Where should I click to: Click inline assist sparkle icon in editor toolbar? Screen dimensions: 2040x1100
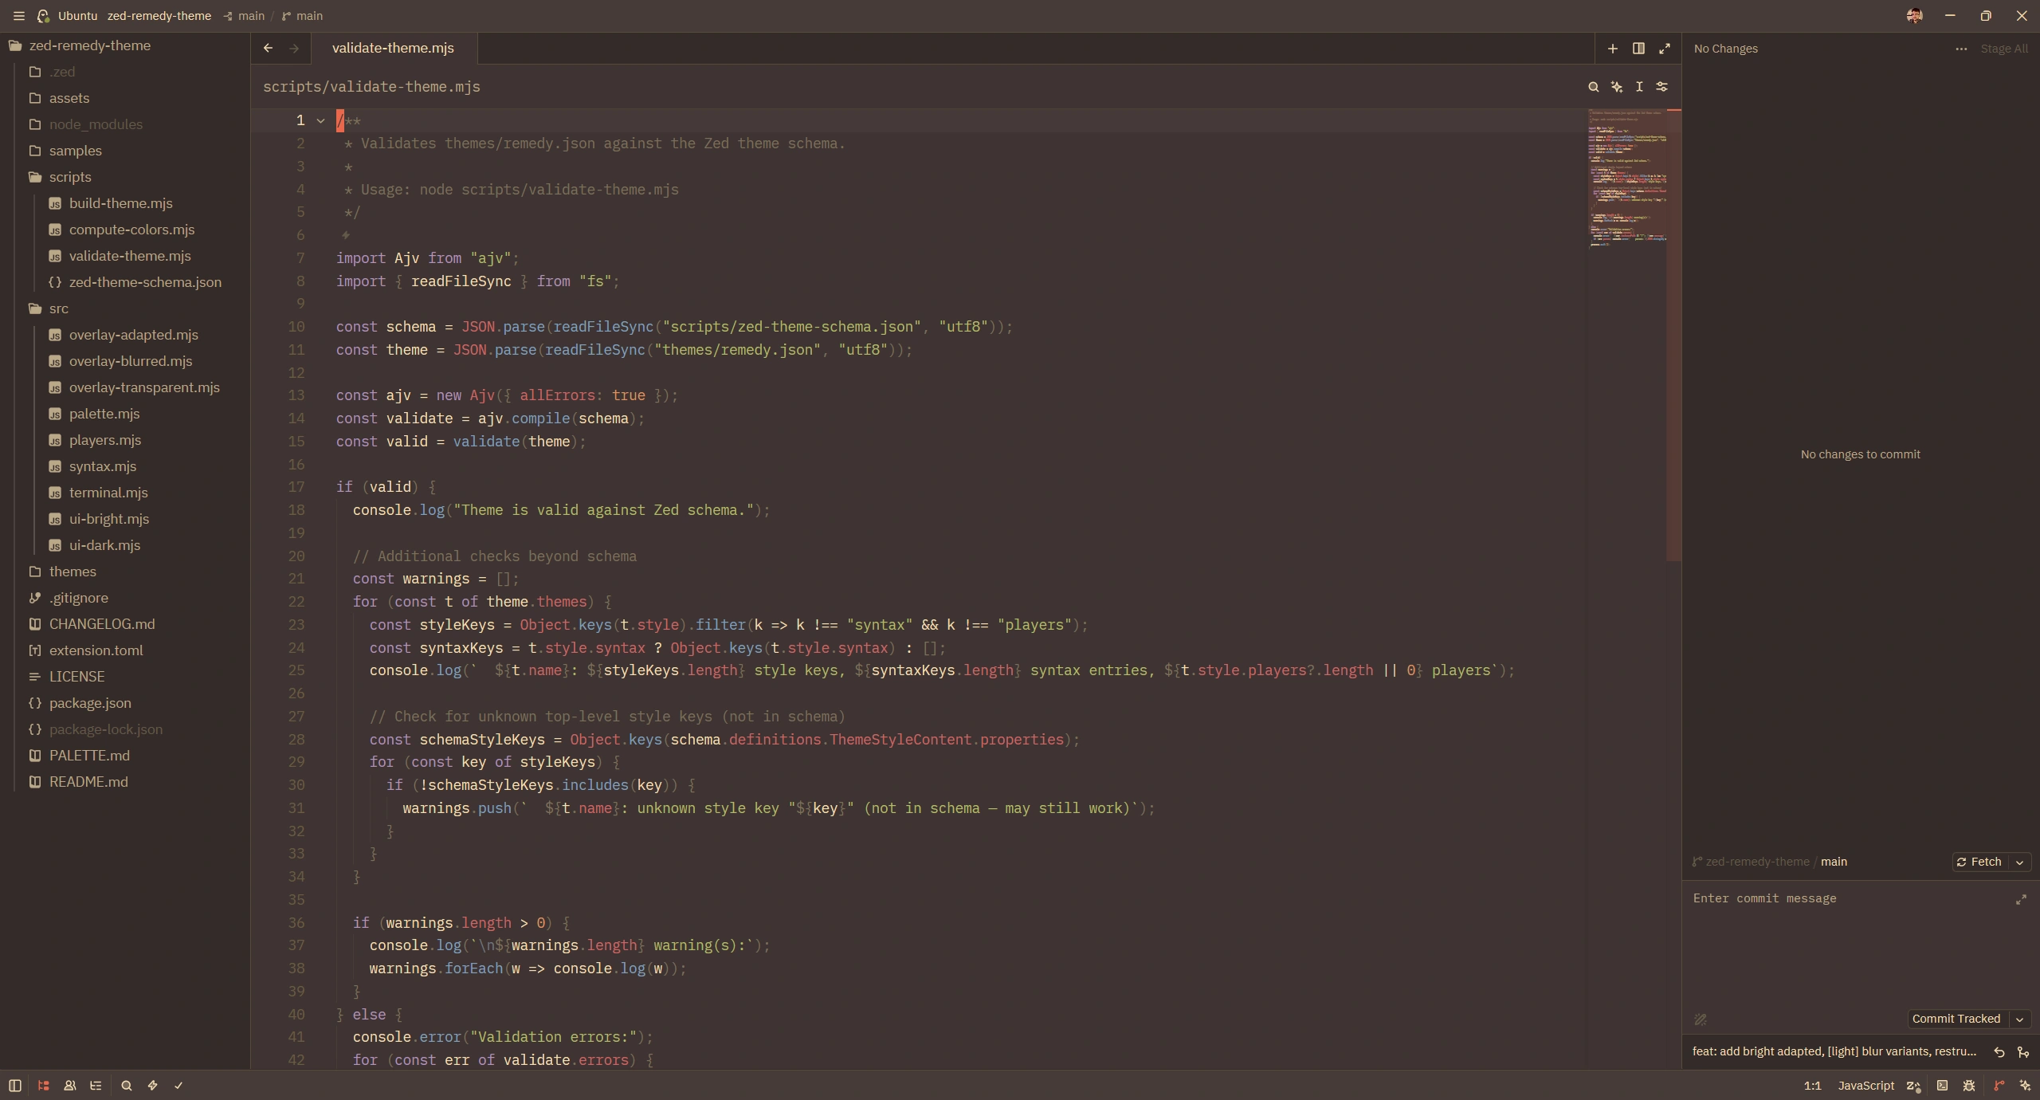[x=1616, y=87]
